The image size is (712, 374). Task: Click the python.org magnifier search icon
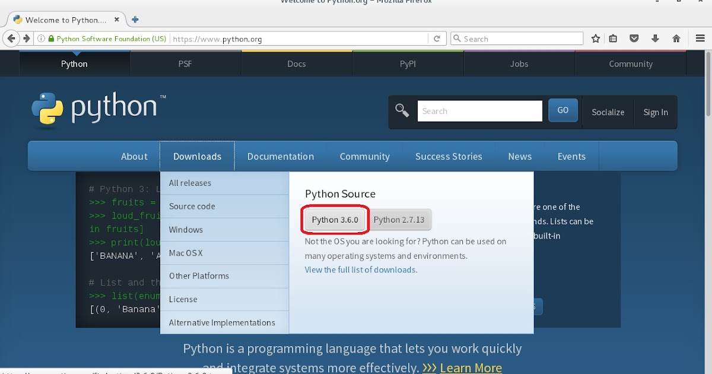tap(402, 111)
